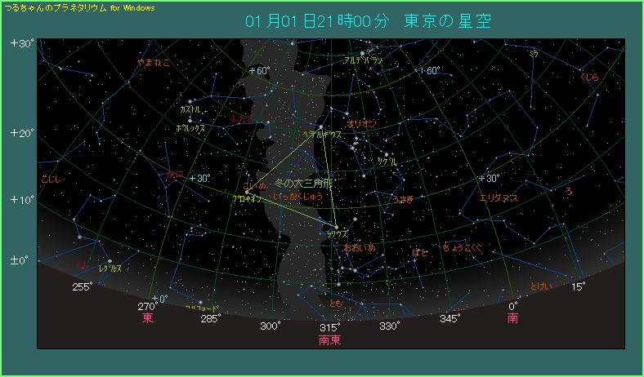
Task: Click the Rigel (リゲル) star point
Action: tap(386, 153)
